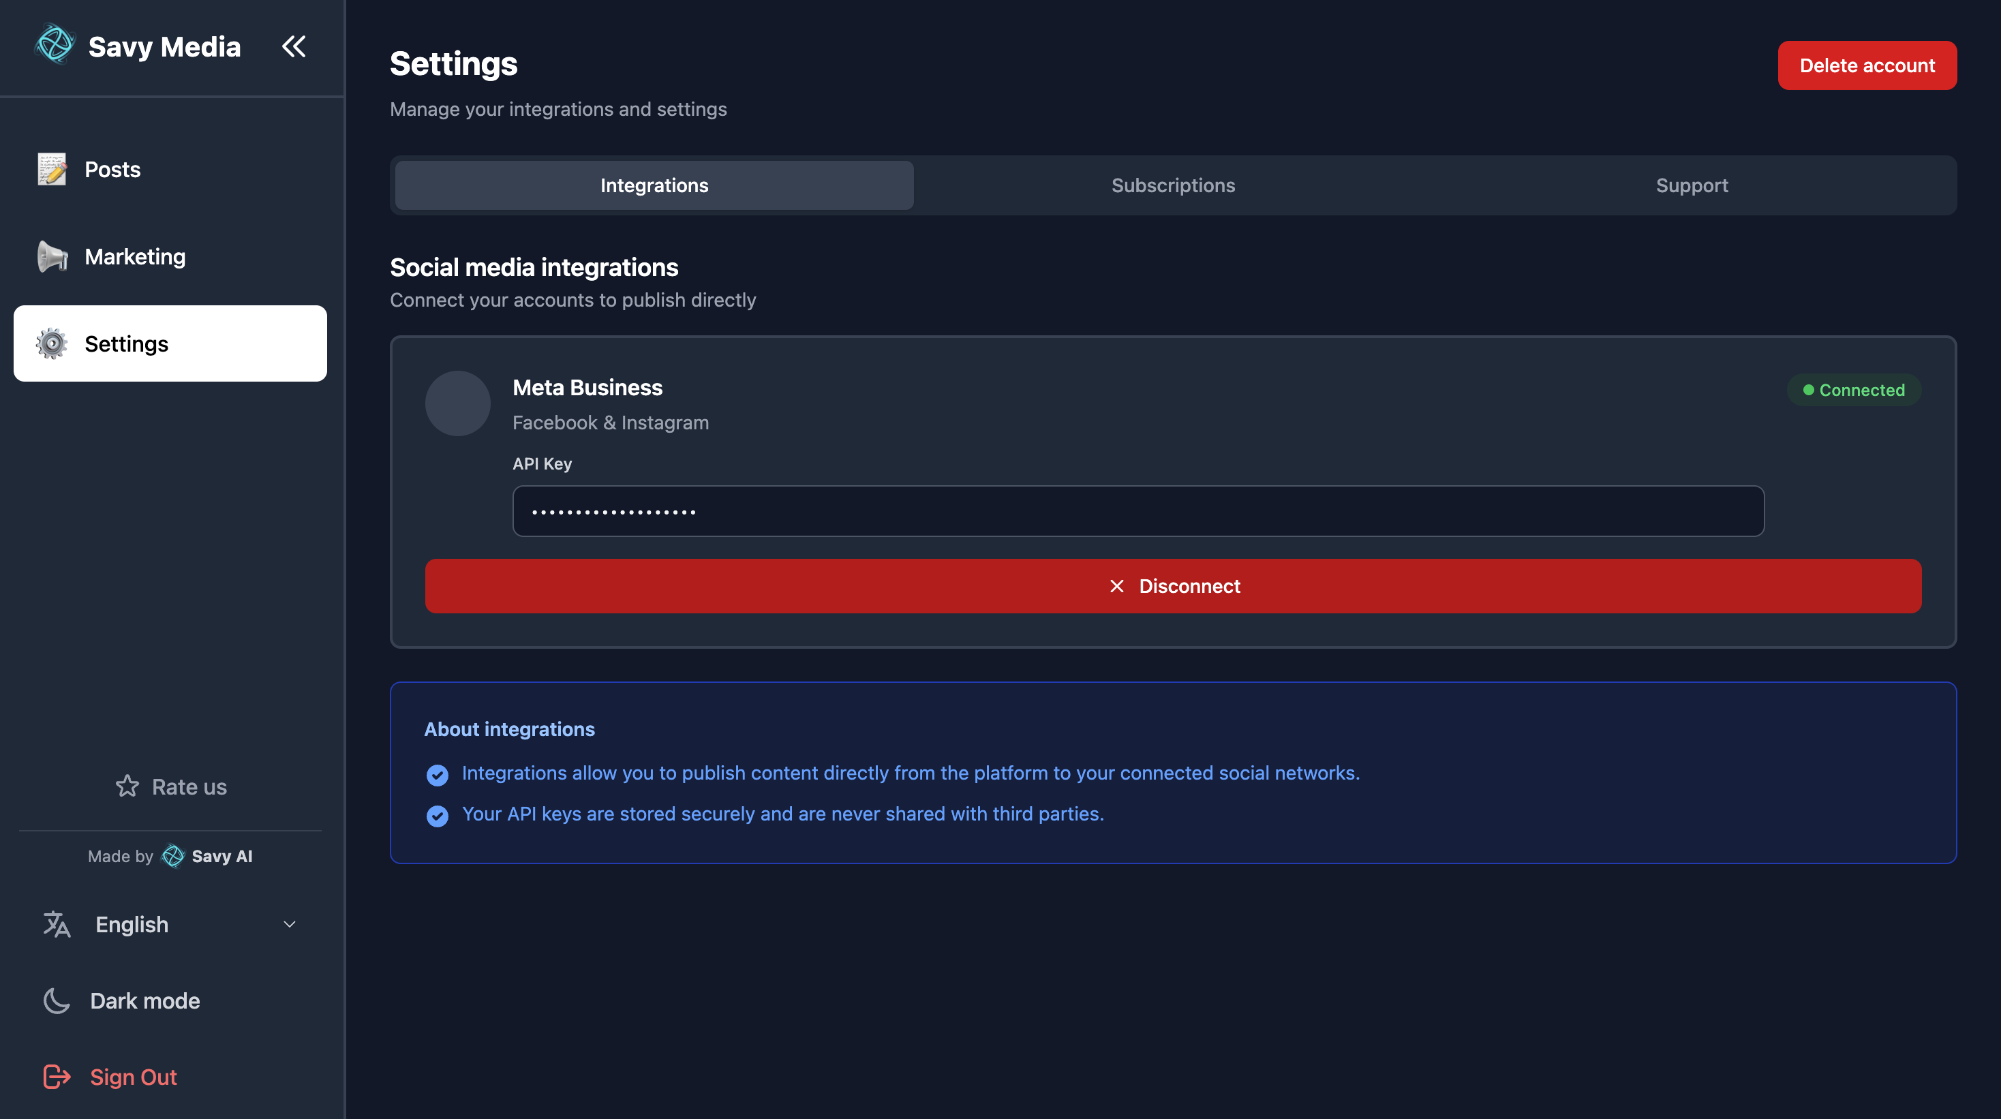Click the Savy Media logo
Image resolution: width=2001 pixels, height=1119 pixels.
(x=55, y=44)
